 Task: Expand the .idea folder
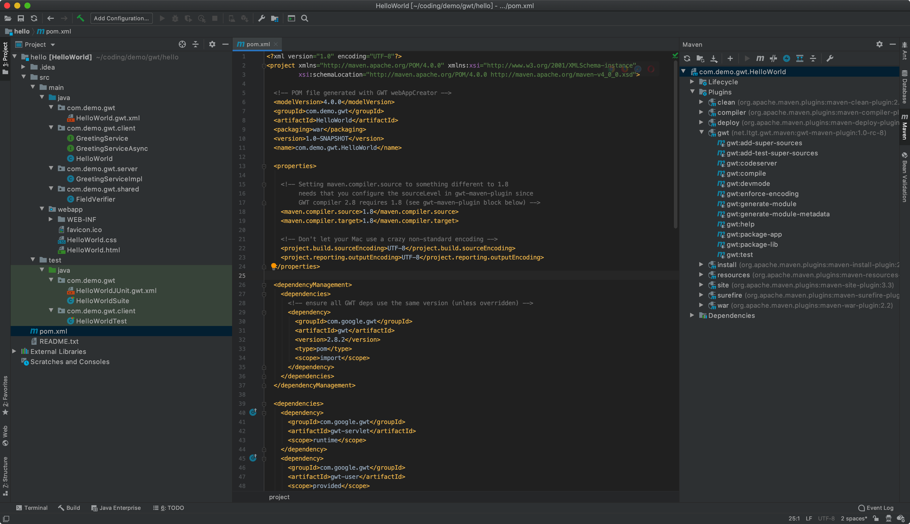coord(23,67)
